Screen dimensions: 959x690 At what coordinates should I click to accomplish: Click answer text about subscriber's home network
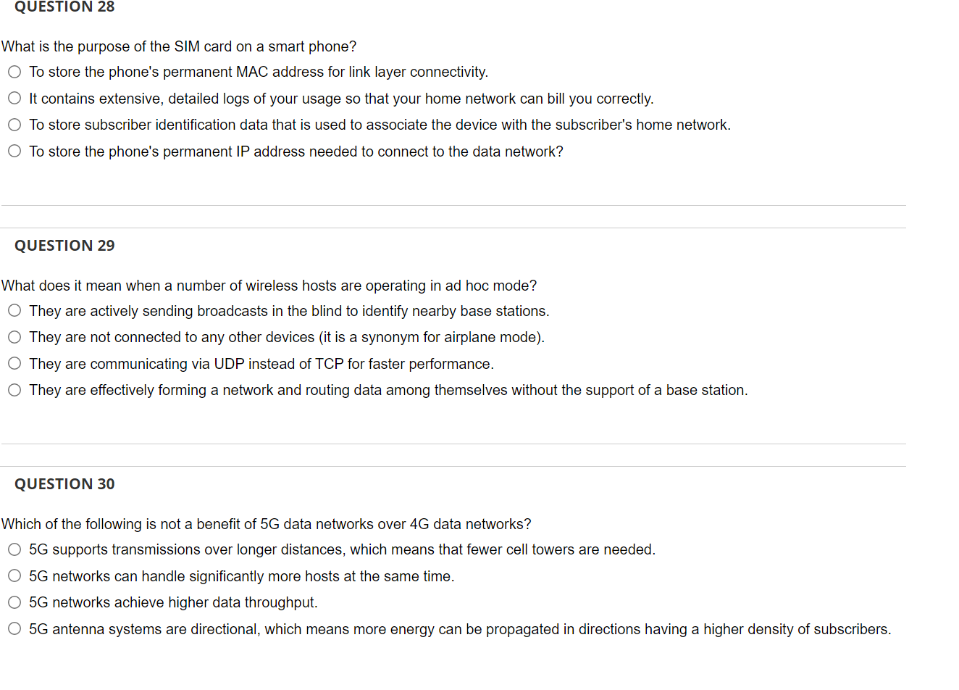[x=380, y=125]
